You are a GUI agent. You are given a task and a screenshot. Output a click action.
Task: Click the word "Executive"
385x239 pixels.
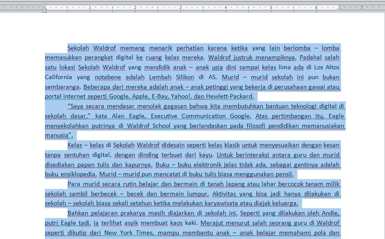click(164, 116)
